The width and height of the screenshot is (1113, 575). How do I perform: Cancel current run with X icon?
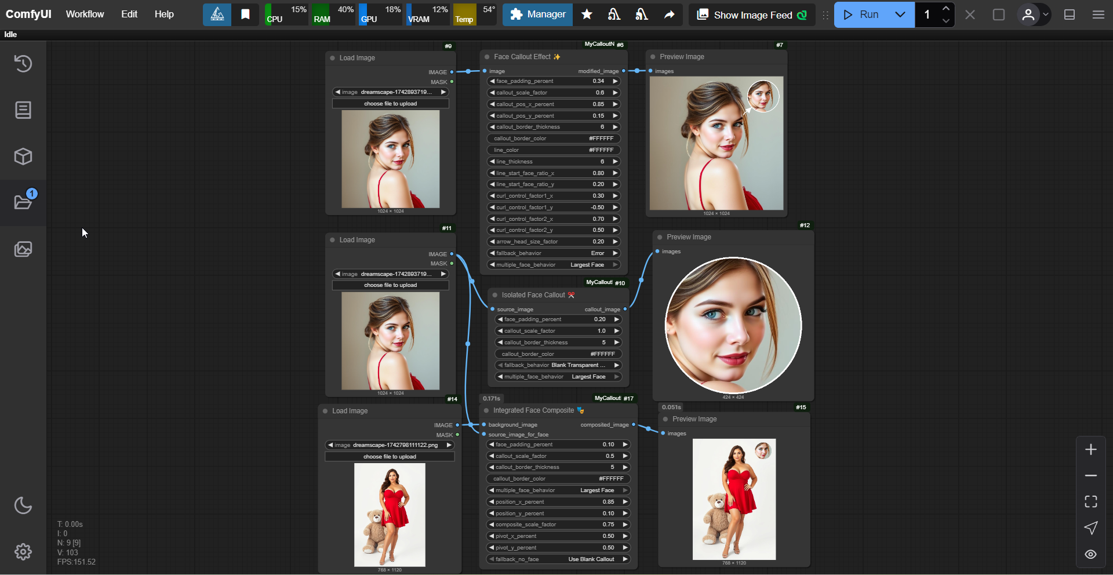tap(970, 14)
